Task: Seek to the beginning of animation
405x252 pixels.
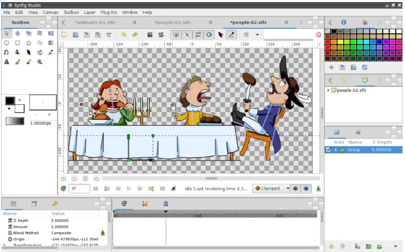Action: point(96,189)
